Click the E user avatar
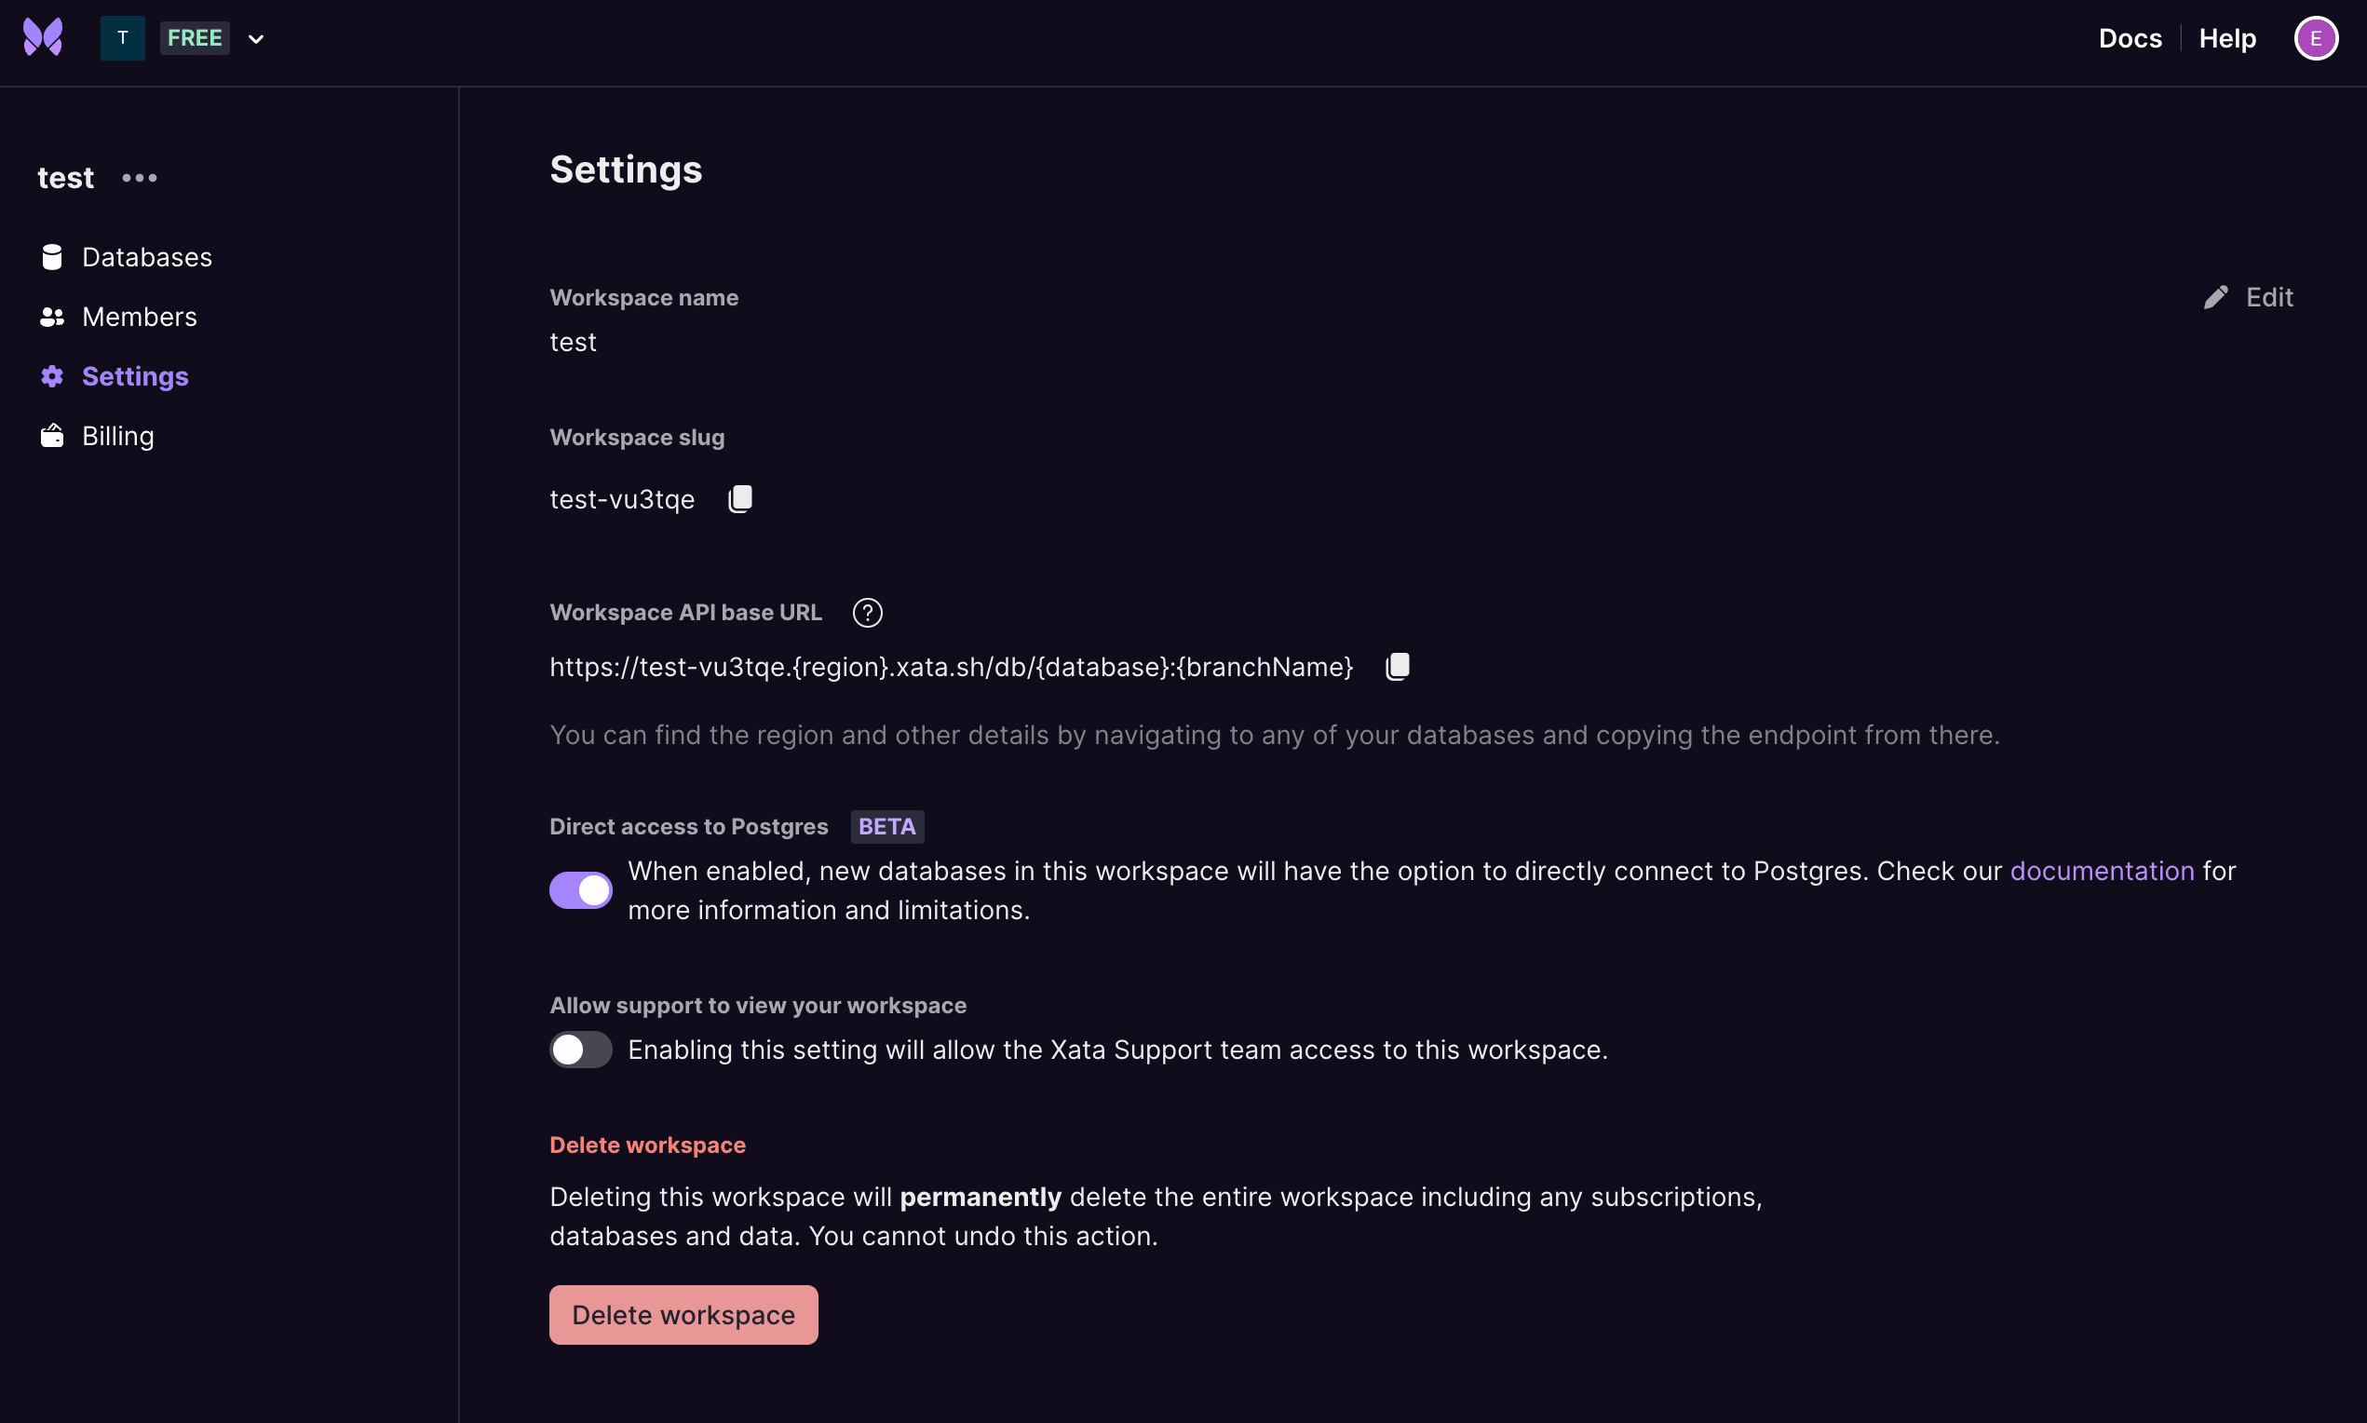Image resolution: width=2367 pixels, height=1423 pixels. point(2316,38)
